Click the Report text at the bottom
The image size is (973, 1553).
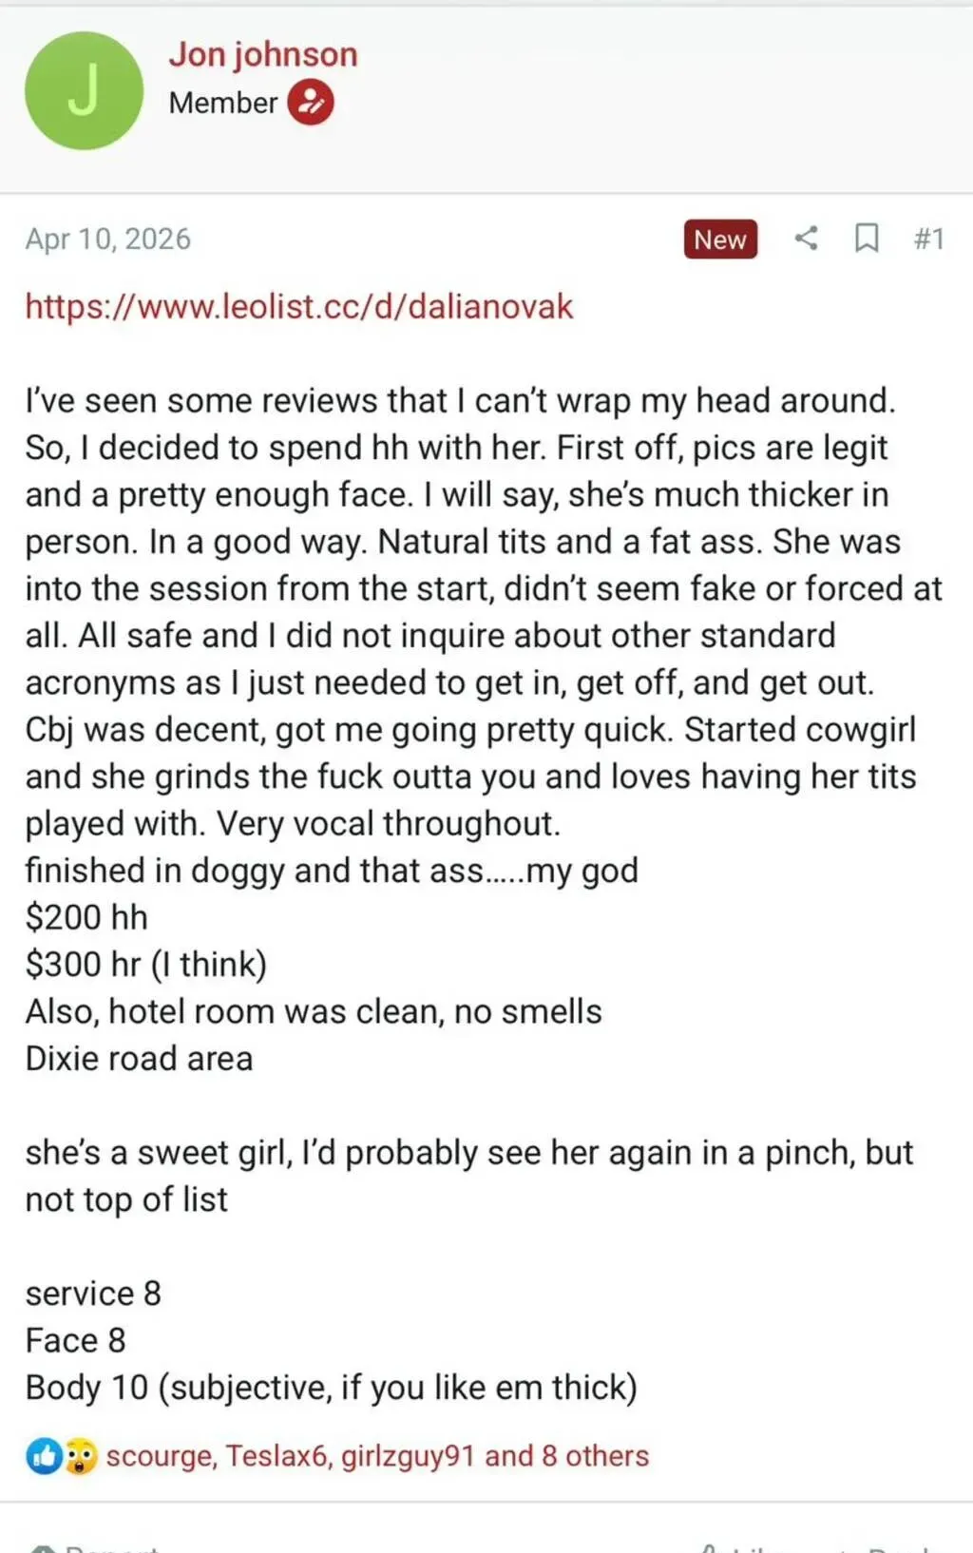pyautogui.click(x=110, y=1548)
